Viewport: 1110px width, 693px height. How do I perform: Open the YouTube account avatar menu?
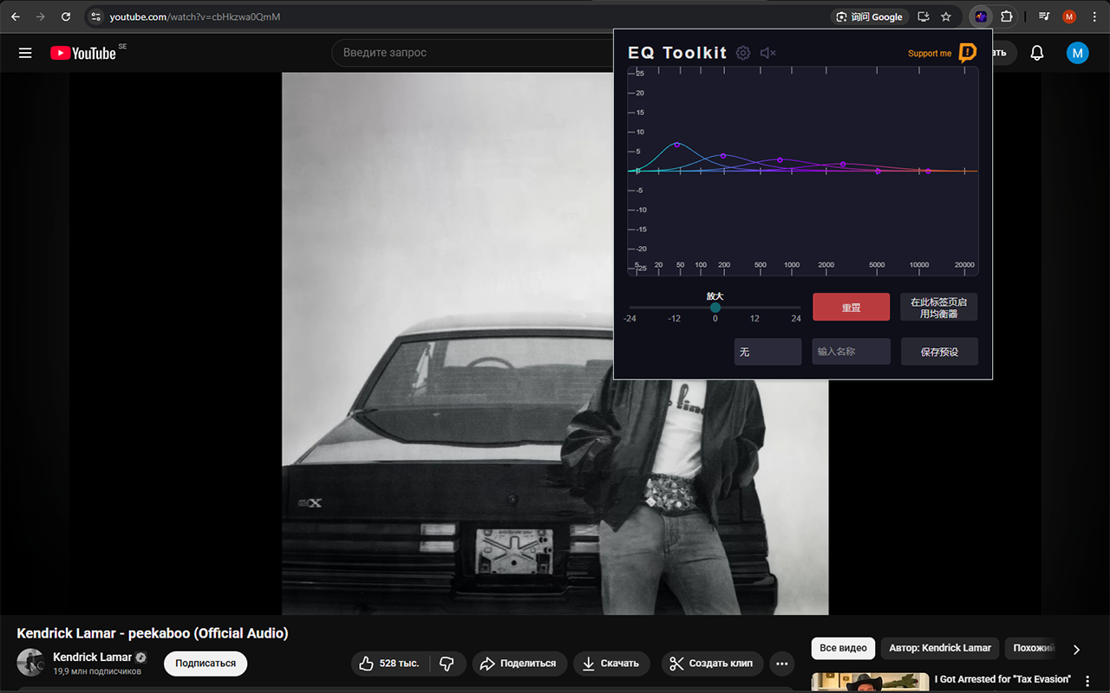tap(1077, 53)
